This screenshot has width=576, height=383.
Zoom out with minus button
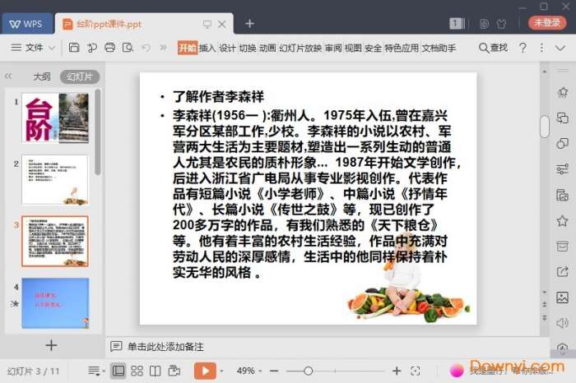(x=274, y=371)
